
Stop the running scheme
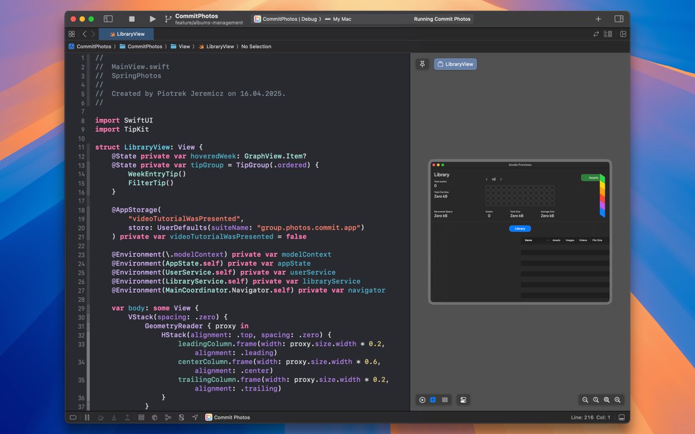click(x=131, y=19)
